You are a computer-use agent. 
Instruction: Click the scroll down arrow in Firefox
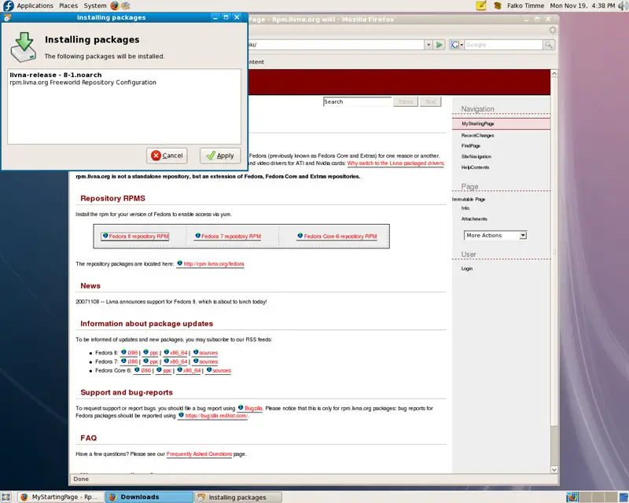(554, 470)
